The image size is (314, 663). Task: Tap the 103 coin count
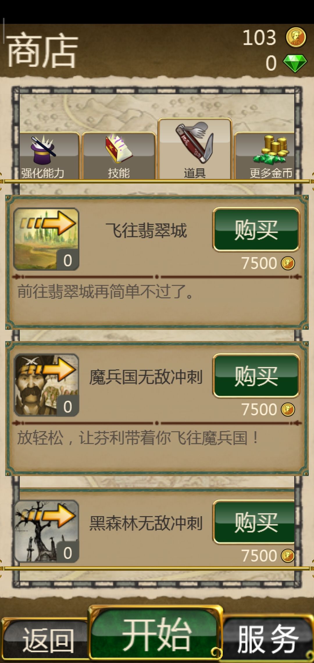pyautogui.click(x=259, y=38)
